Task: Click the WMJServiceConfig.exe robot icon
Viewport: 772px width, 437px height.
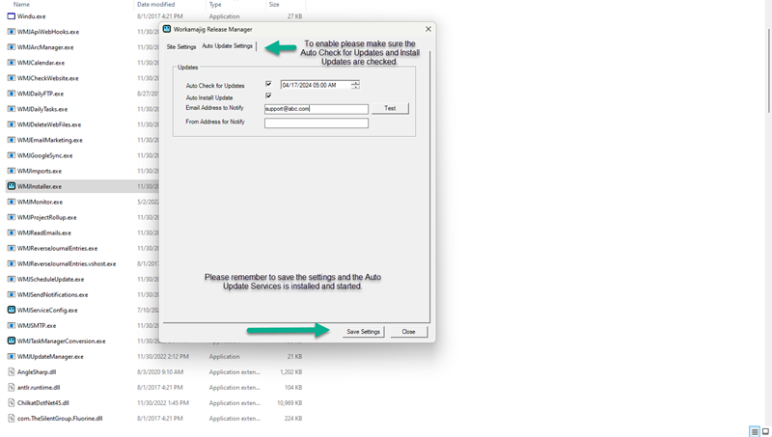Action: click(x=12, y=310)
